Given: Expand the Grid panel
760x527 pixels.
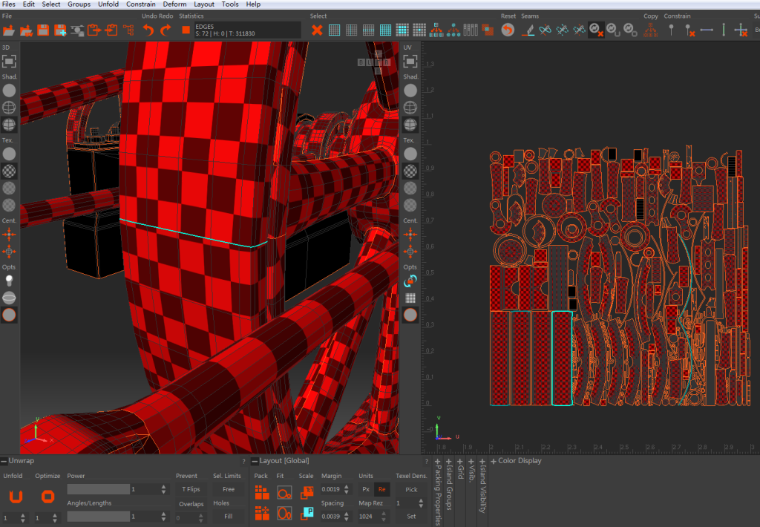Looking at the screenshot, I should click(460, 462).
